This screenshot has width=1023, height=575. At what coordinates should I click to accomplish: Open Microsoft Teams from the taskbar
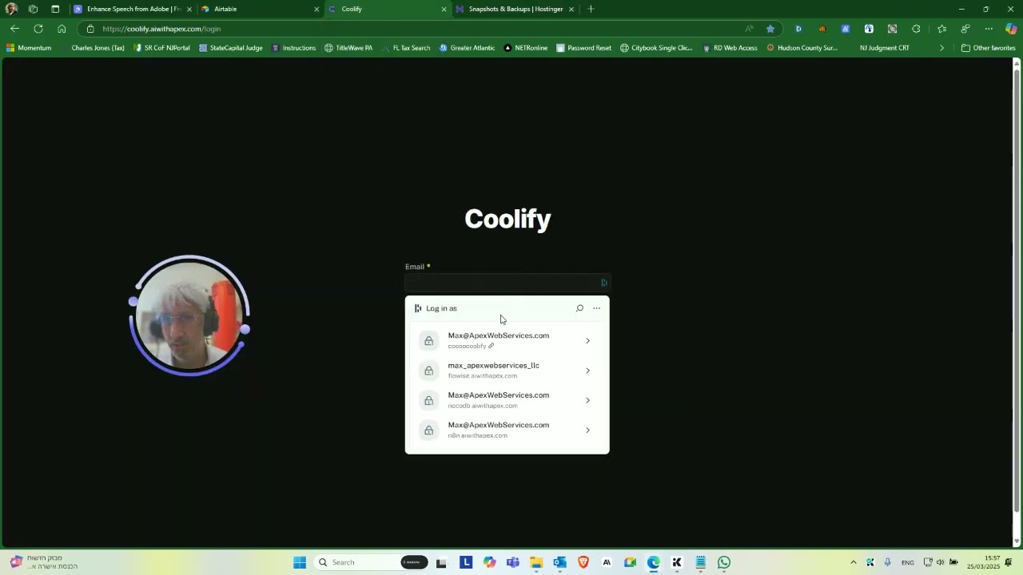pos(513,562)
